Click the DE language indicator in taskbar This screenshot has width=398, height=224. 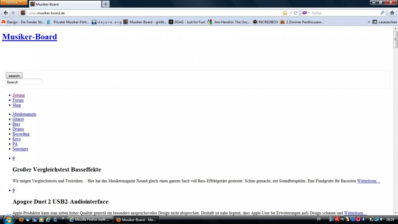point(319,219)
